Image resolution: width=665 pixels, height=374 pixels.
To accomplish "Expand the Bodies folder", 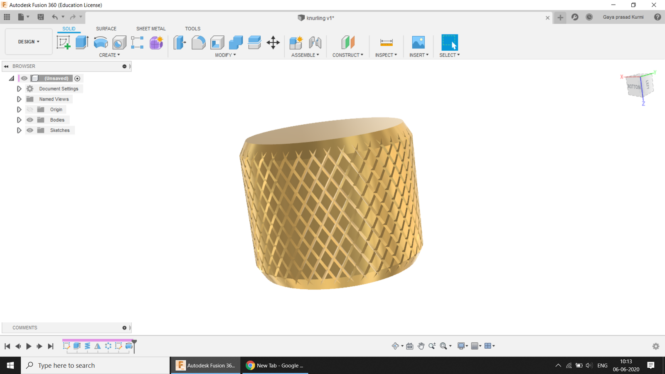I will (x=19, y=120).
